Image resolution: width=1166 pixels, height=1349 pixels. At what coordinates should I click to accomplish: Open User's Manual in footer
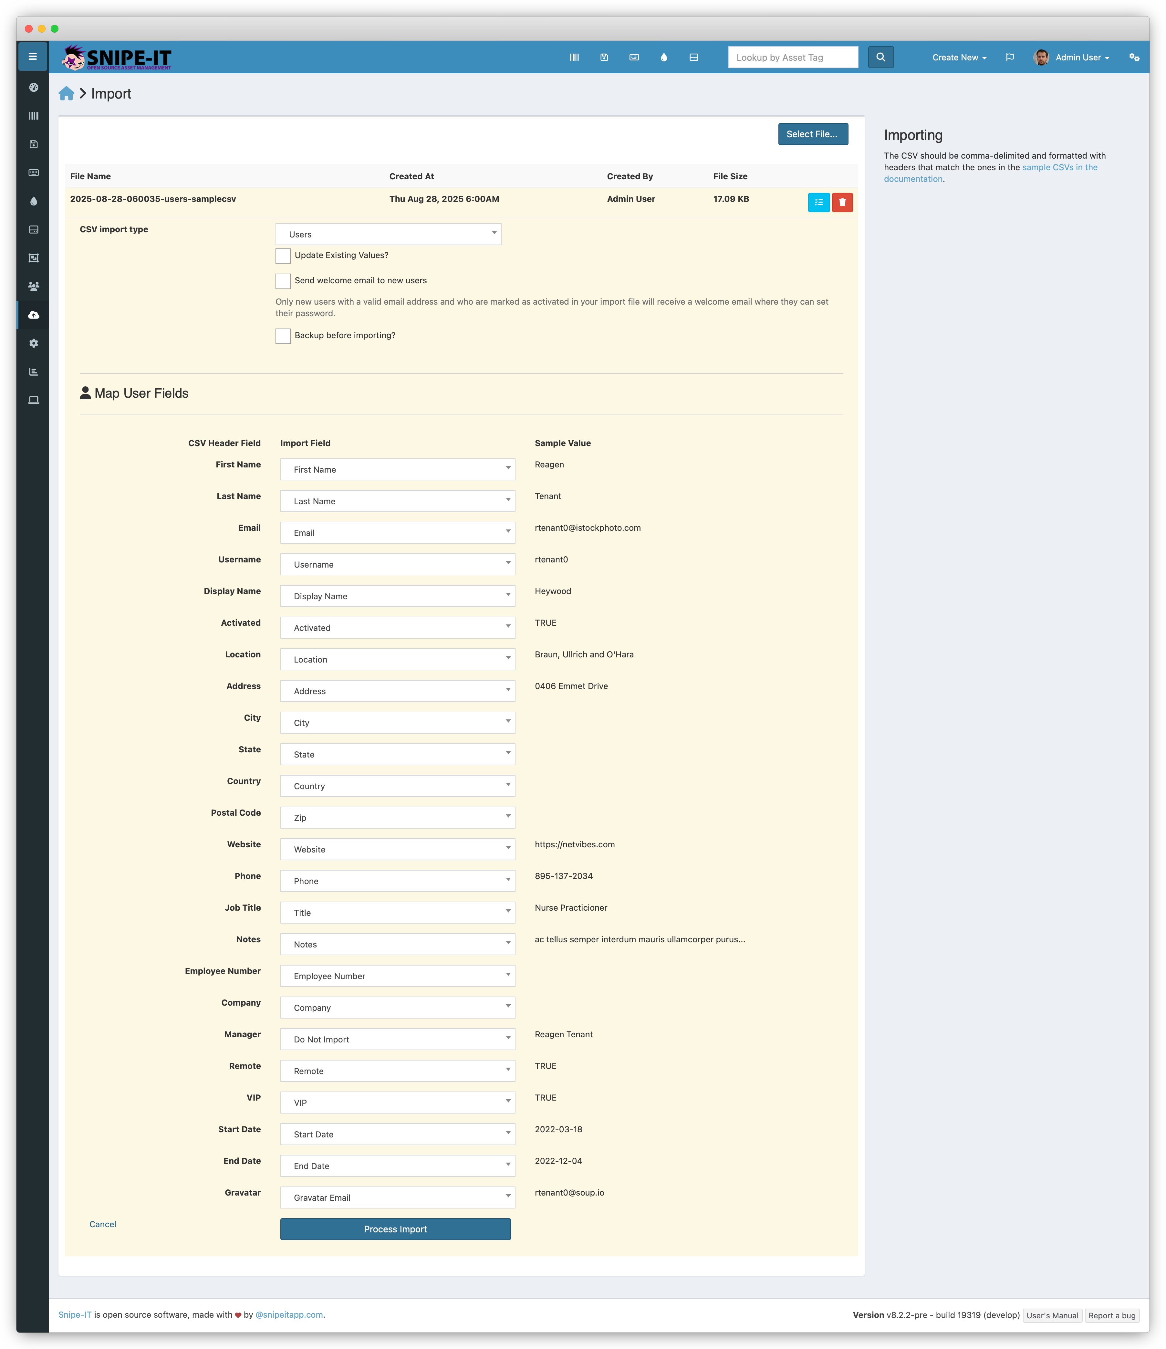(1052, 1315)
